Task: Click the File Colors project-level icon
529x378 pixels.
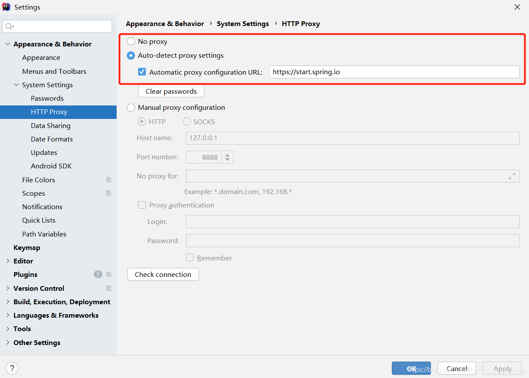Action: (x=108, y=180)
